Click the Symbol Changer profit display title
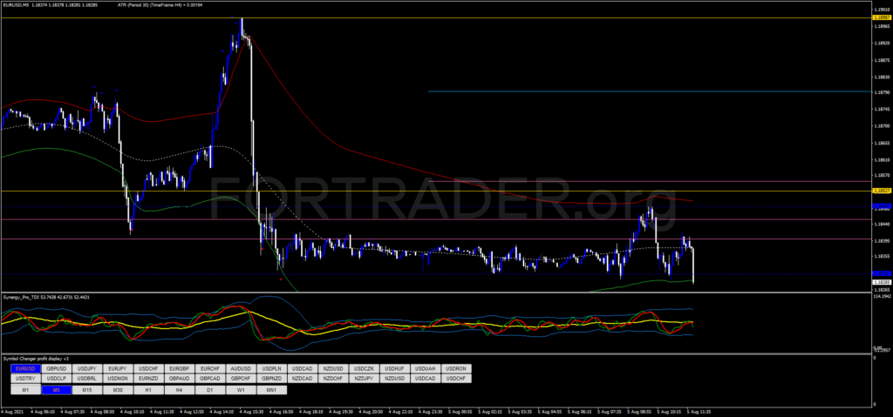Screen dimensions: 893x417 36,359
